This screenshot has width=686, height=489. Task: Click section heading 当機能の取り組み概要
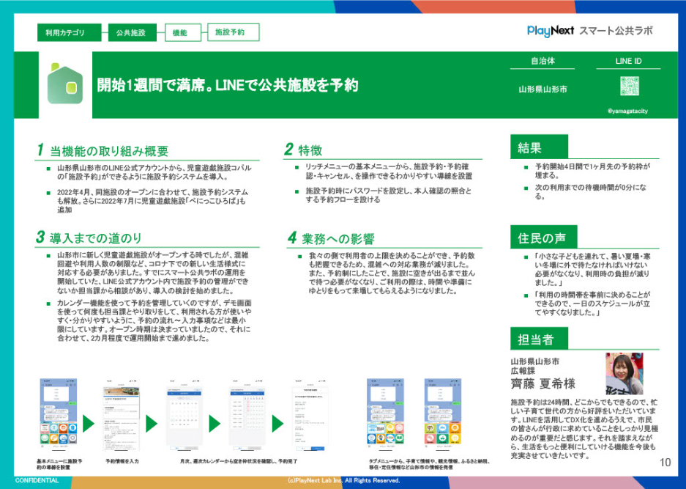(x=109, y=151)
